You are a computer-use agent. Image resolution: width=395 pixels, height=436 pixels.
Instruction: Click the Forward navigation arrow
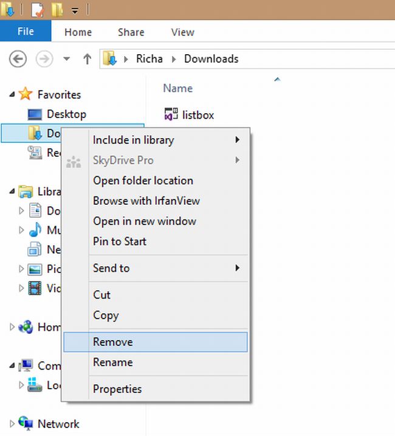point(44,59)
